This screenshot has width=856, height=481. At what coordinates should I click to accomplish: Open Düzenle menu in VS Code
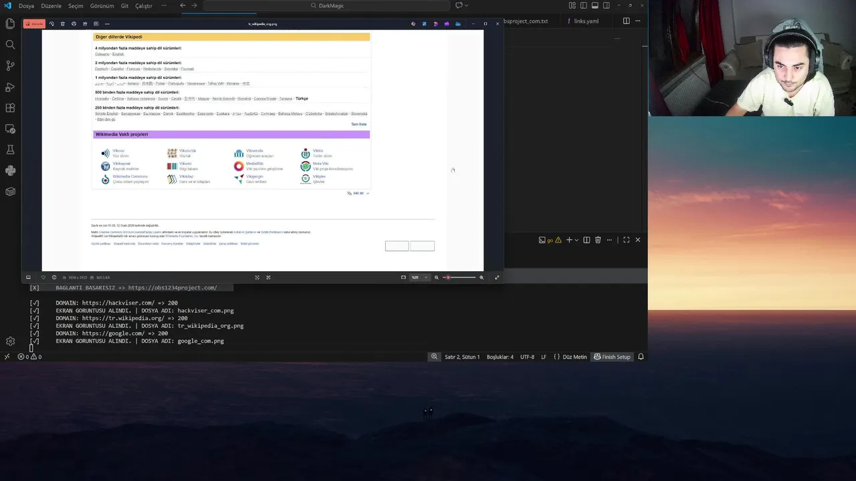(x=51, y=6)
